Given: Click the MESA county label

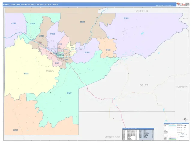Looking at the screenshot, I should tap(50, 71).
